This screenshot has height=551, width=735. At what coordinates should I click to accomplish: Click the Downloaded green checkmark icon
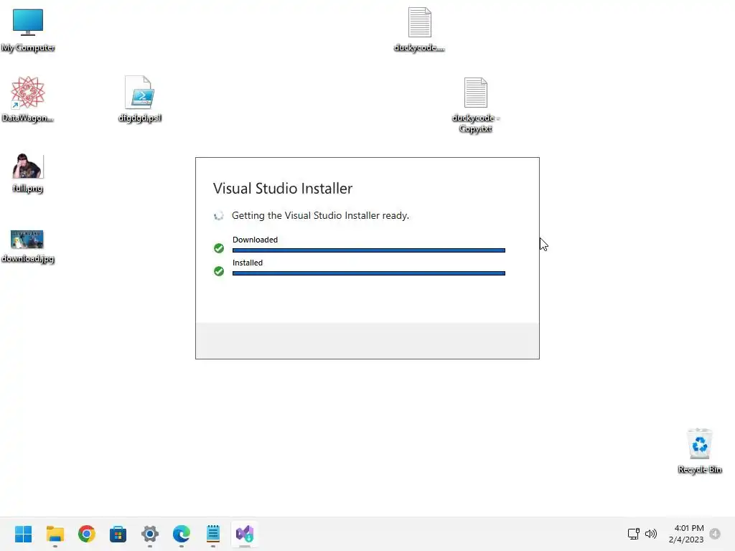point(219,248)
